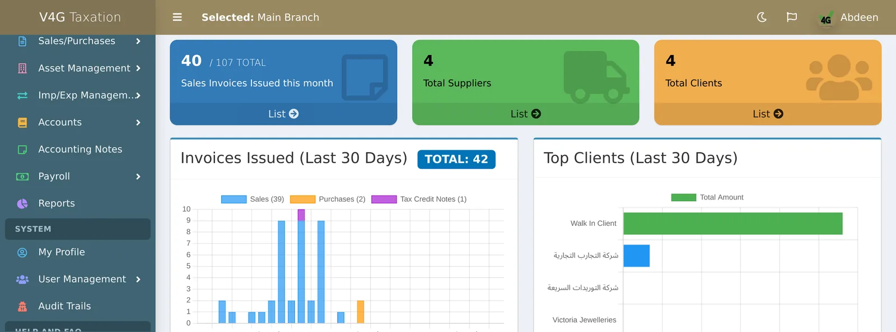Open the language flag icon

792,17
